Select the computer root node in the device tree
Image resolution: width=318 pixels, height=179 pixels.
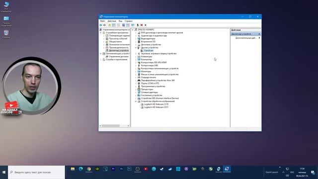pyautogui.click(x=146, y=30)
